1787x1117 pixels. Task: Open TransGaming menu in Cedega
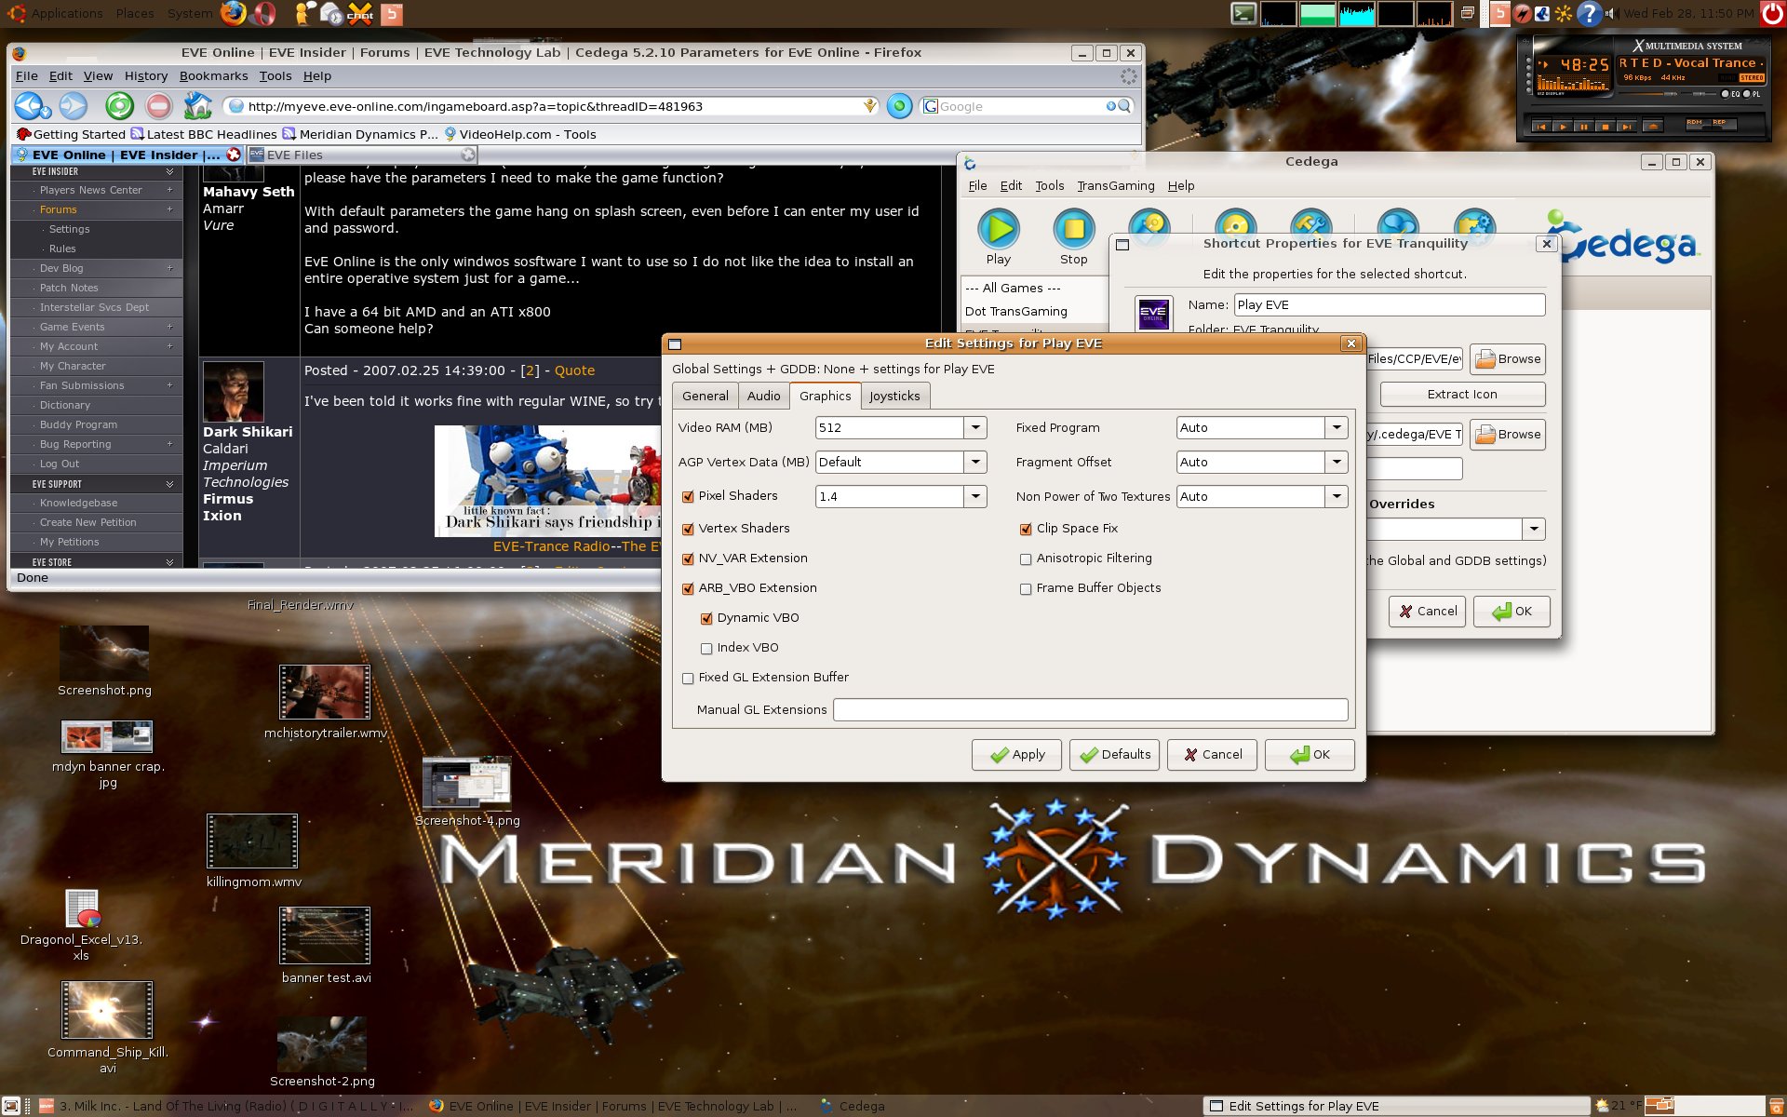1115,186
